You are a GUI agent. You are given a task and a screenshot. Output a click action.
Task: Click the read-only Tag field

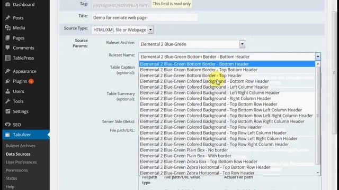click(x=121, y=5)
